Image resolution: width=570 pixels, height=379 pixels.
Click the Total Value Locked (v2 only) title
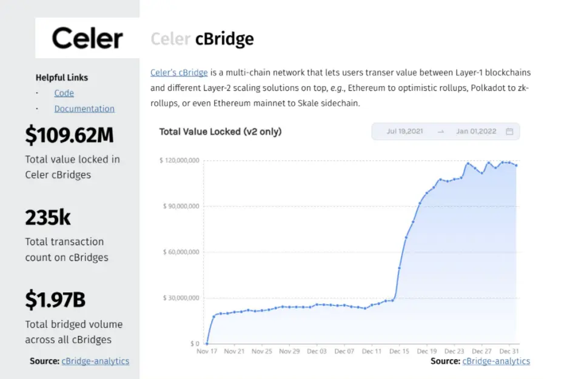220,132
